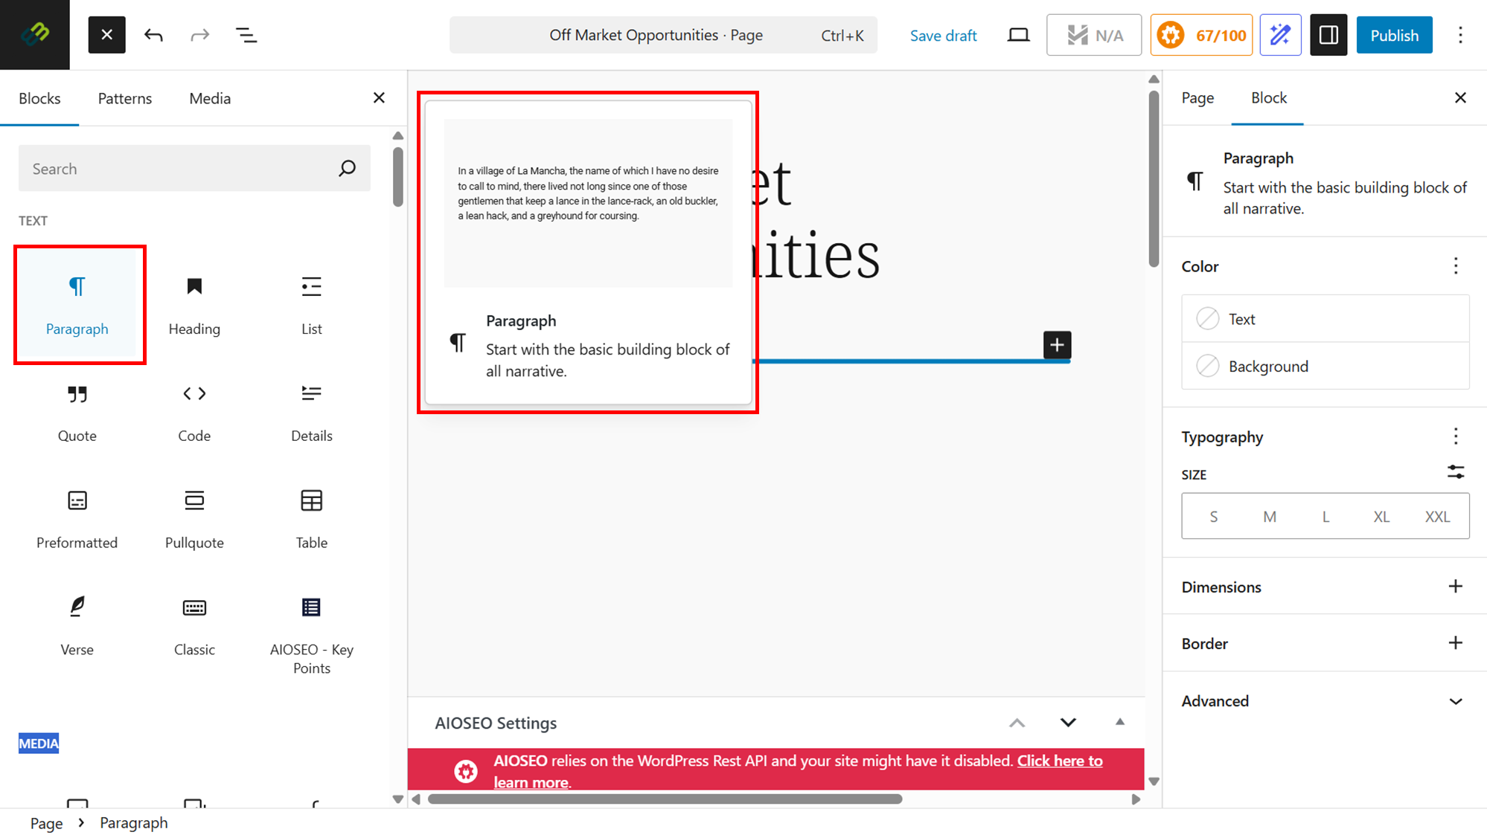Insert a Verse block
The image size is (1487, 835).
(77, 626)
